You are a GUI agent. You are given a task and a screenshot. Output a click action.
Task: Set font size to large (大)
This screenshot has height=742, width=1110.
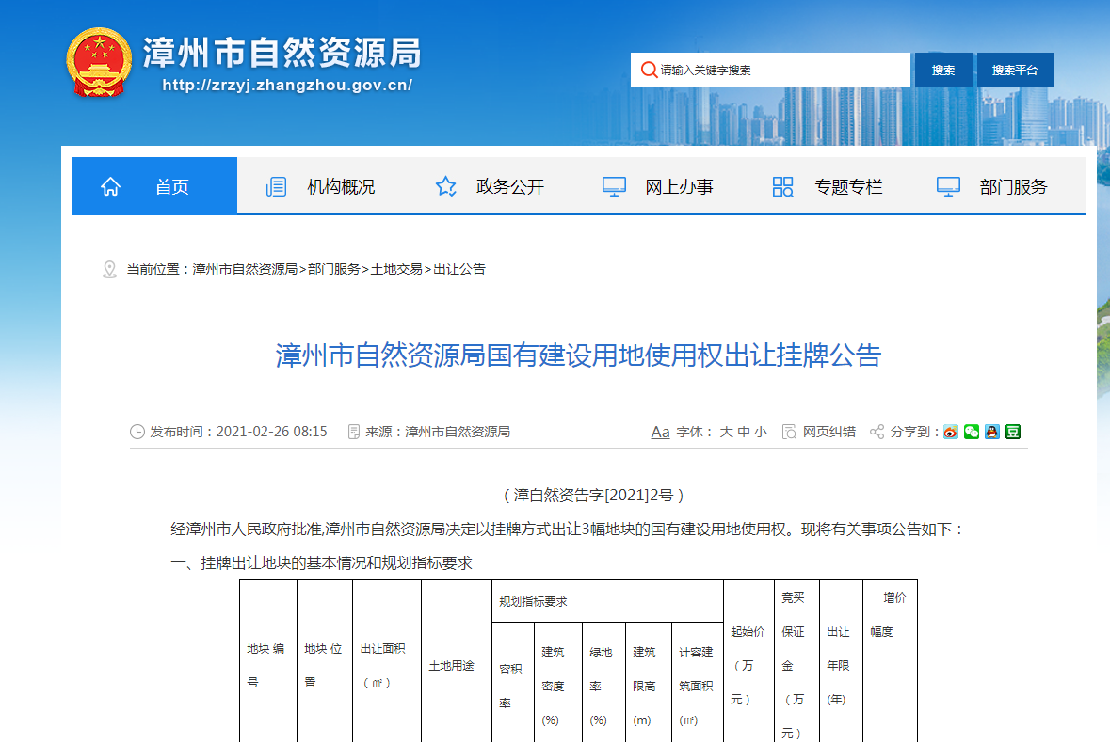pyautogui.click(x=726, y=432)
